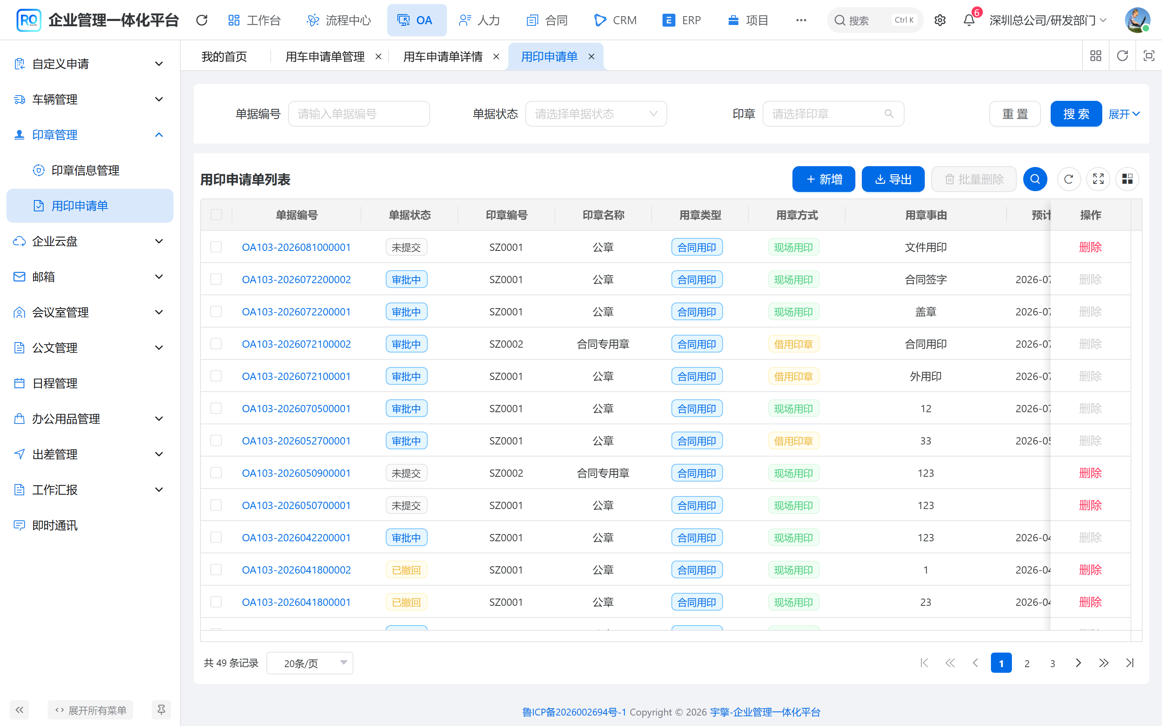Open the column settings grid icon
This screenshot has width=1162, height=726.
(x=1127, y=179)
